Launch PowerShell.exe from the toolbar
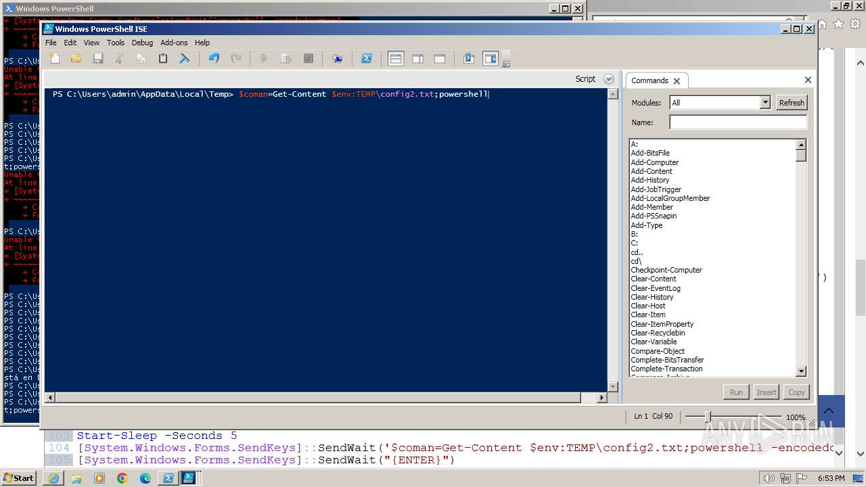 (x=366, y=59)
